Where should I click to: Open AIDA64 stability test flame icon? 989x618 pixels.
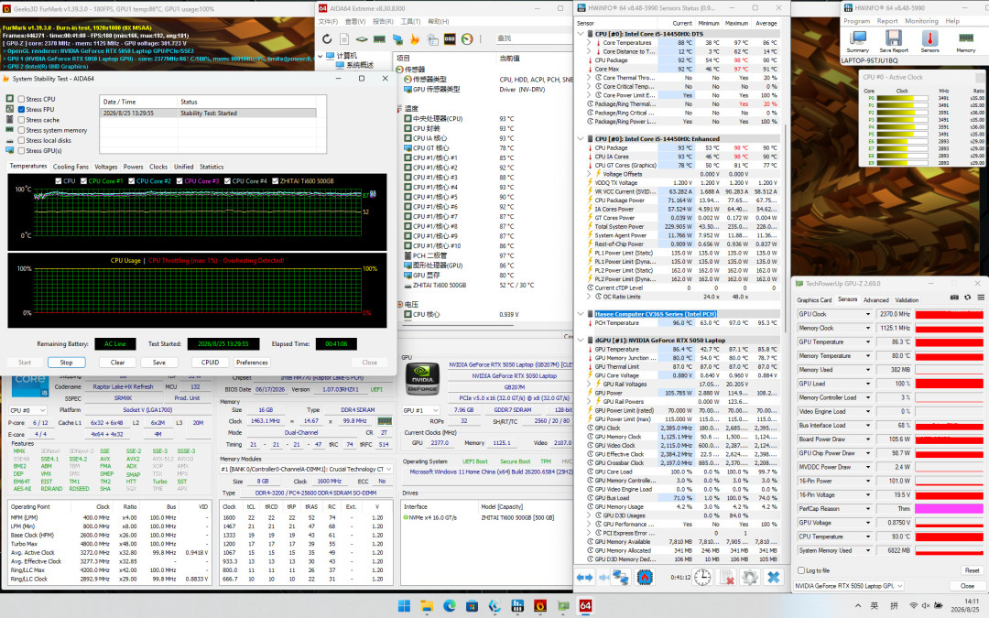(x=415, y=39)
